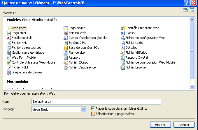Open the Langage dropdown list
The image size is (198, 130).
(84, 109)
